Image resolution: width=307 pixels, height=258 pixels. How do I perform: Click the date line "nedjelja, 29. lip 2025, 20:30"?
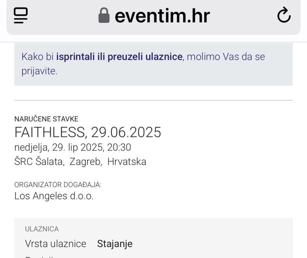pos(73,148)
